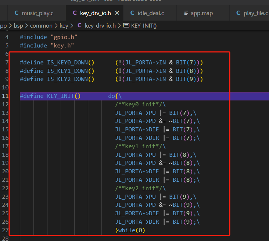This screenshot has height=241, width=269.
Task: Click the C icon in the breadcrumb path
Action: [x=79, y=26]
